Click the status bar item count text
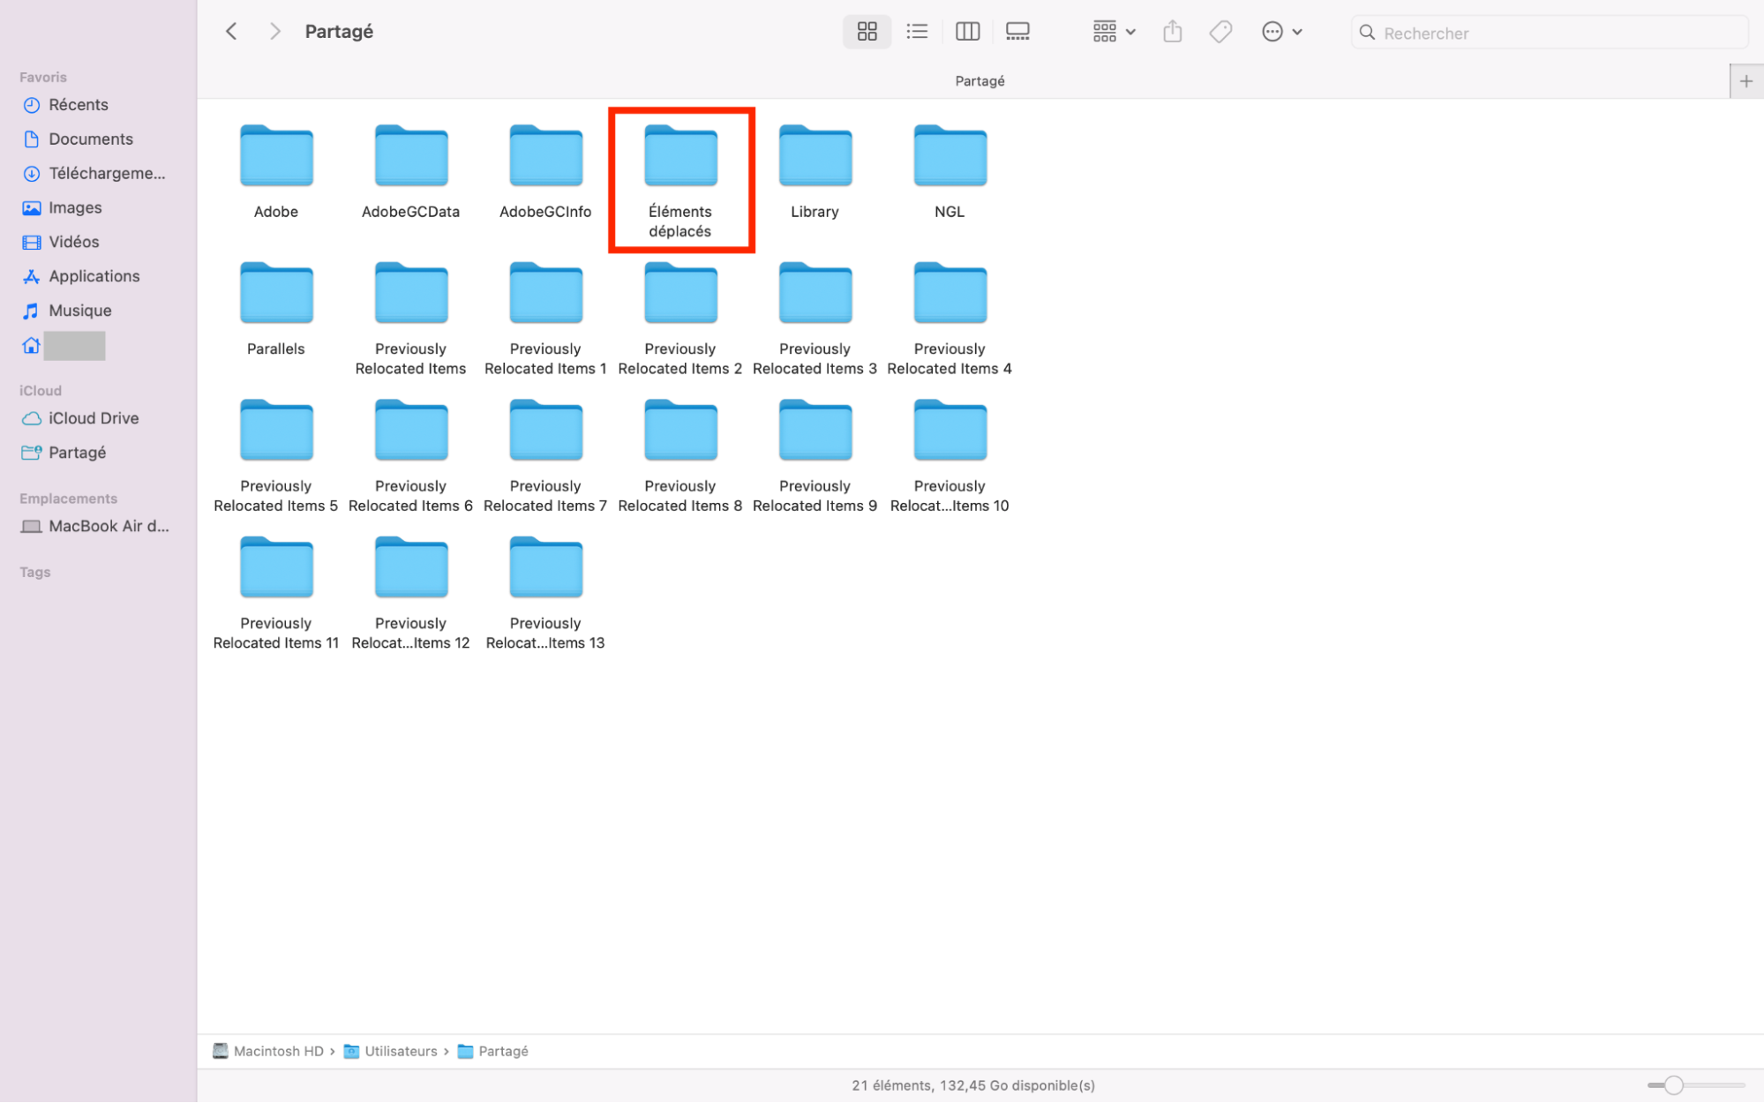Screen dimensions: 1764x1103 coord(973,1086)
